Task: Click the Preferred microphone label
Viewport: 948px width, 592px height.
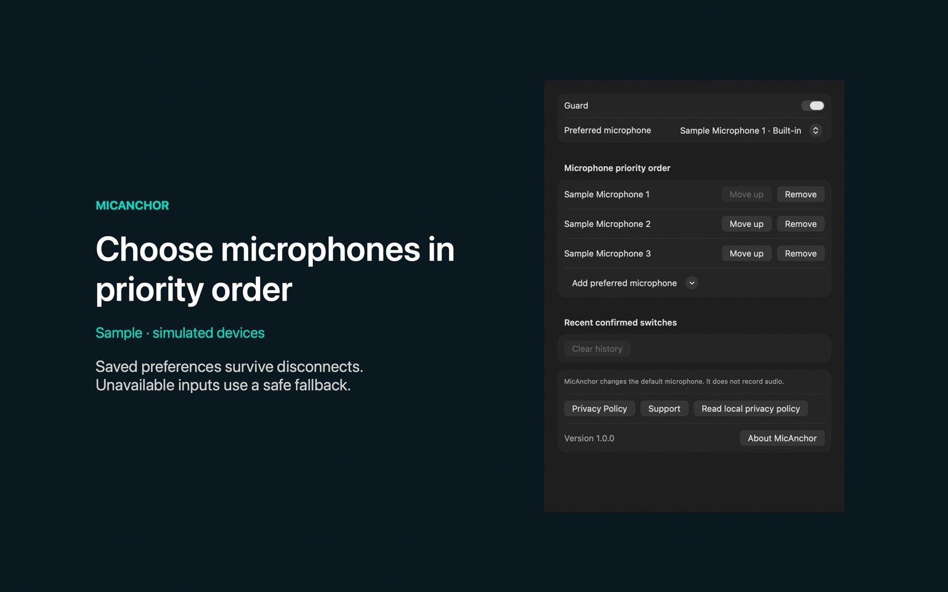Action: 607,130
